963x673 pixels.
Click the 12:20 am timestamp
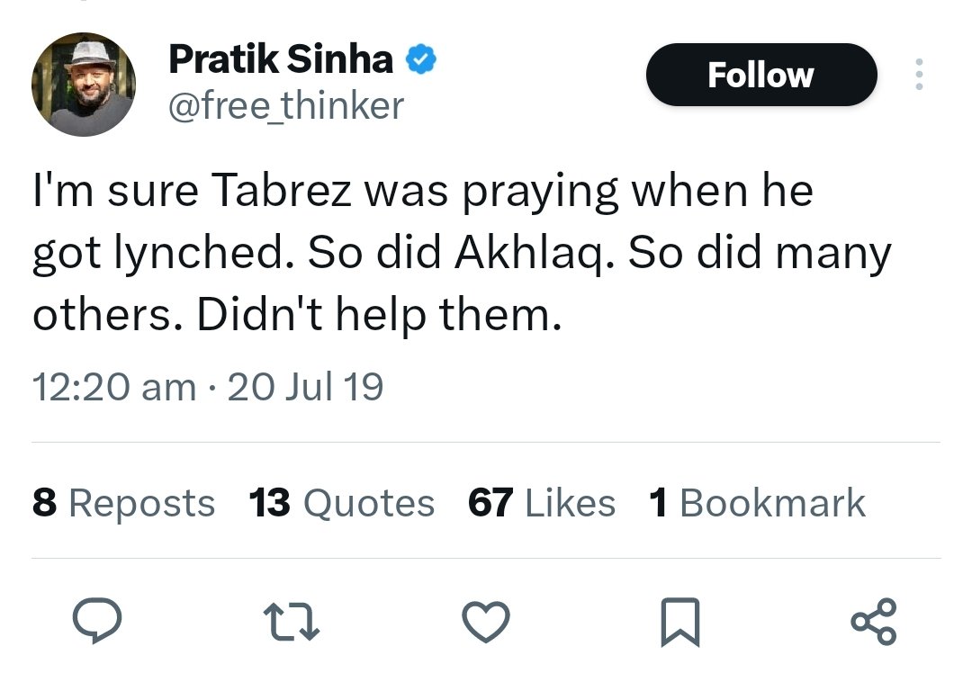point(114,387)
